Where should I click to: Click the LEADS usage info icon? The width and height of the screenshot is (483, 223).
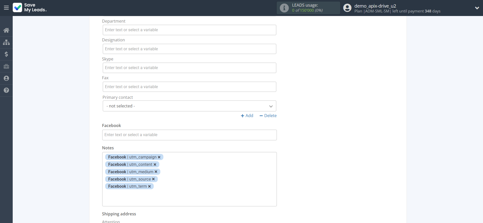(x=284, y=8)
